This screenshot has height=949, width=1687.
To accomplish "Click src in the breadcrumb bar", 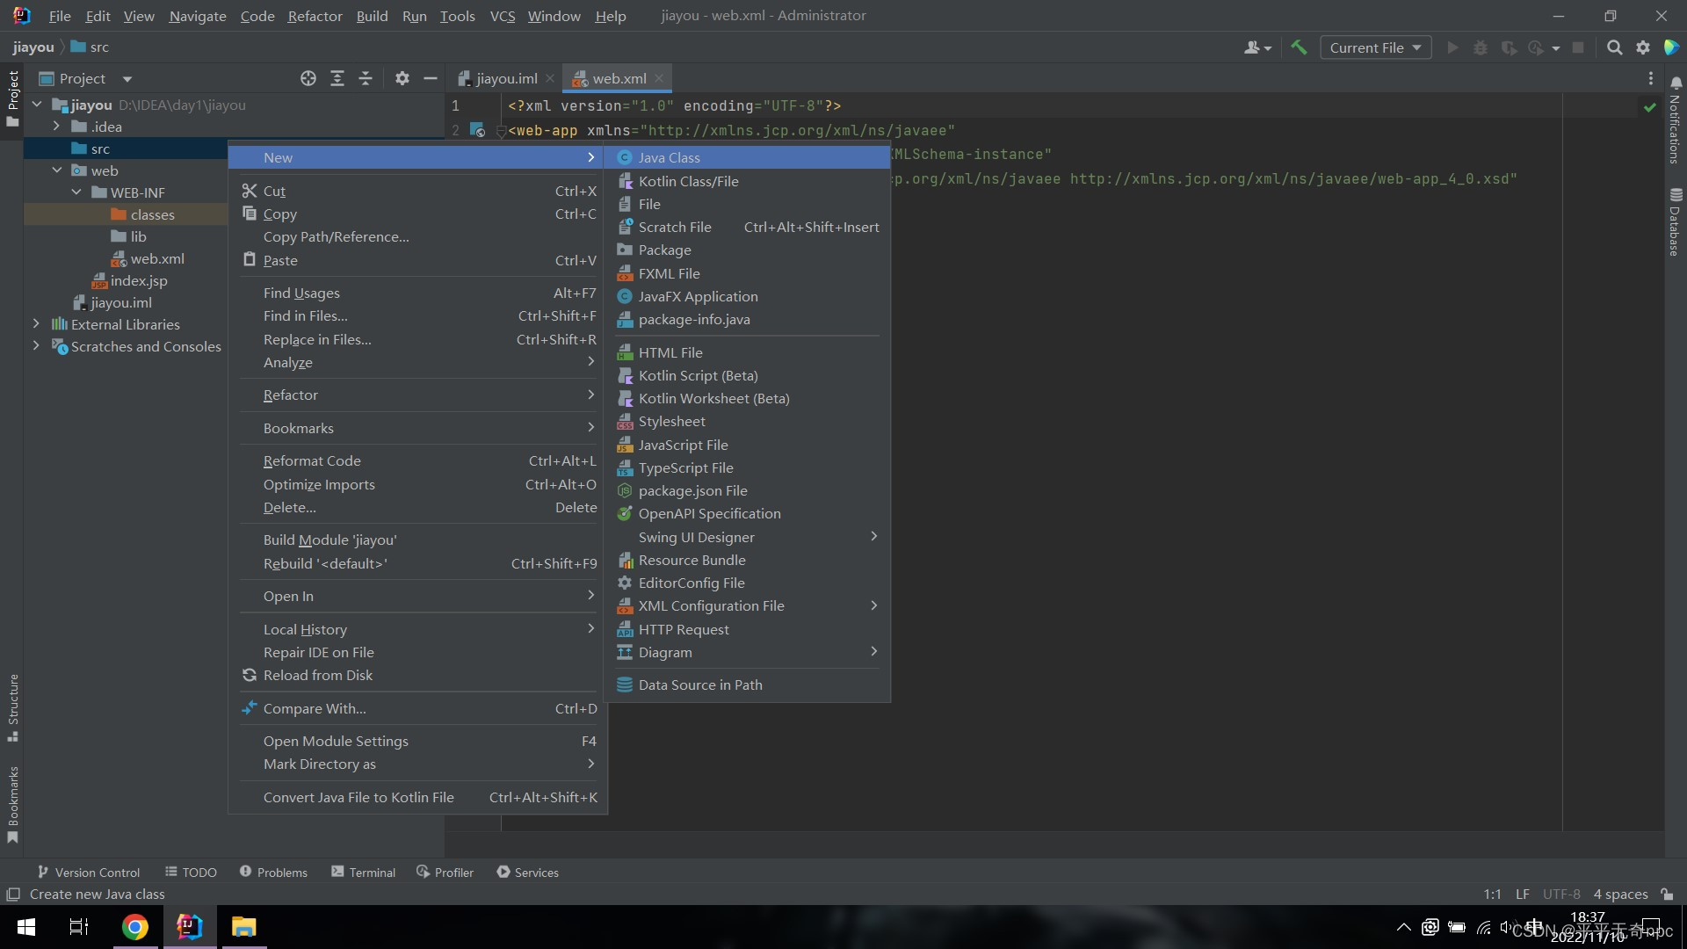I will (99, 47).
